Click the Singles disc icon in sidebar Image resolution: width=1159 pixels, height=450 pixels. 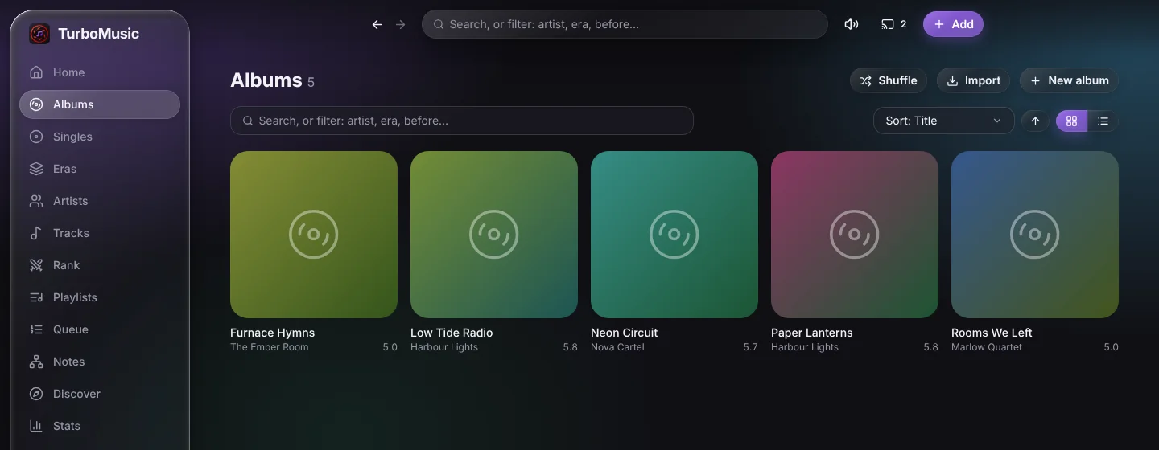click(x=36, y=137)
